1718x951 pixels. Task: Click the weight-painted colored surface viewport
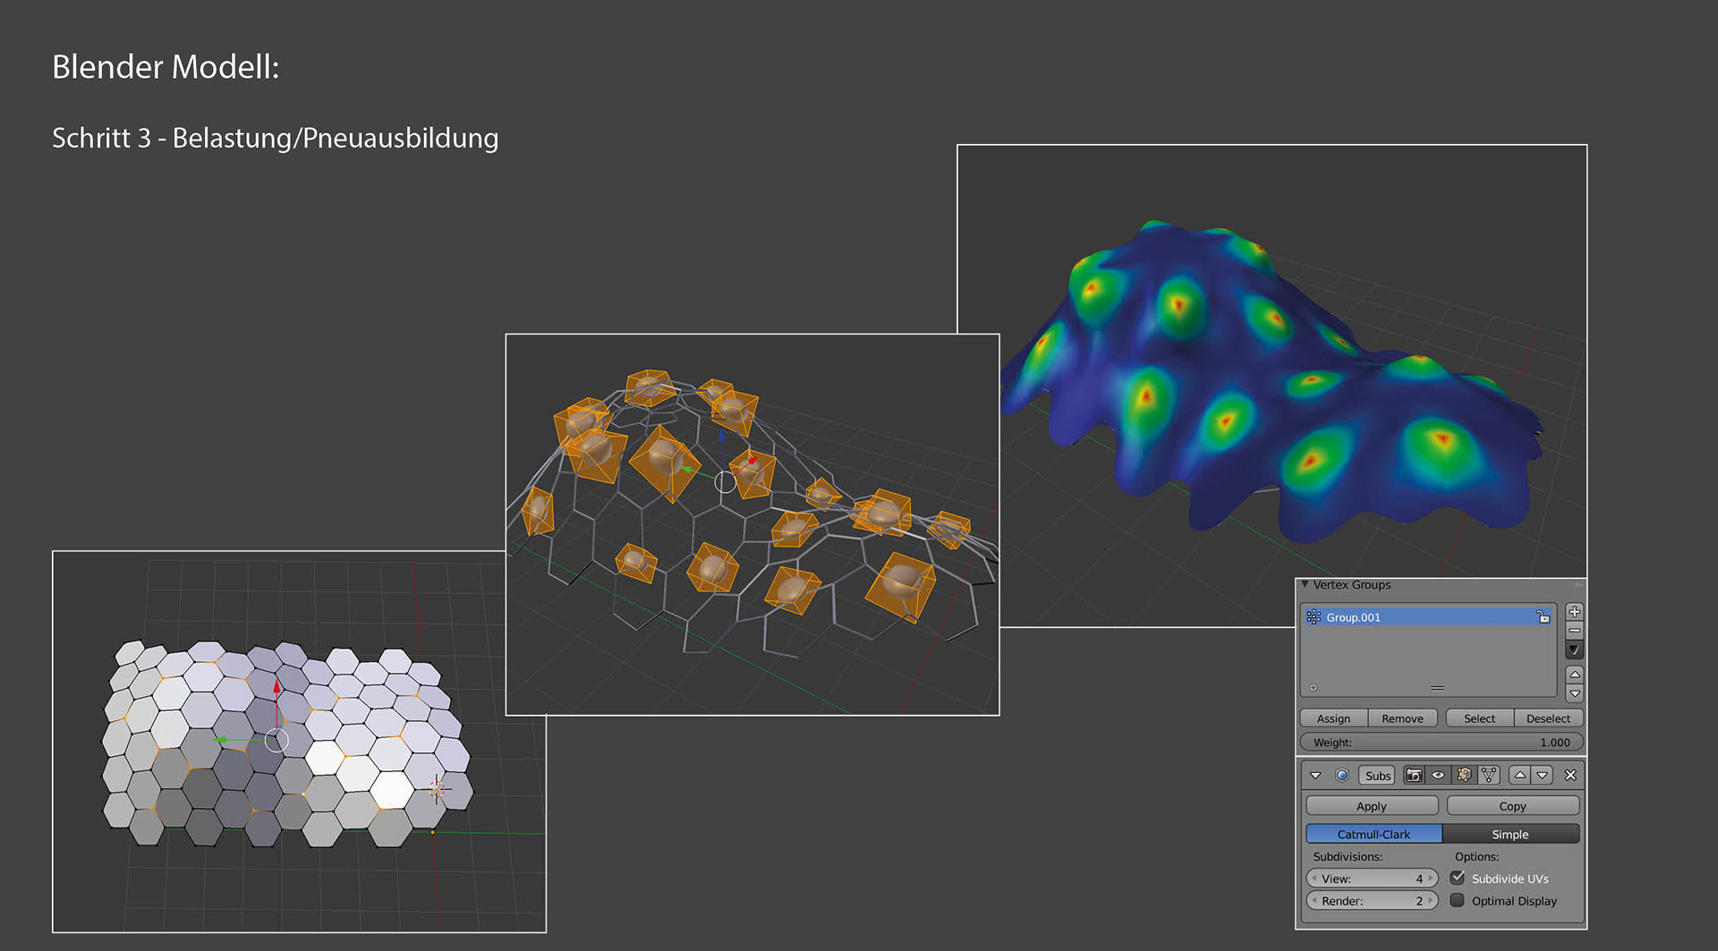[x=1272, y=385]
